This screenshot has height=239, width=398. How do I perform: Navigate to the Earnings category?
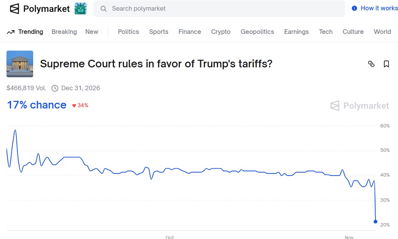pos(296,32)
